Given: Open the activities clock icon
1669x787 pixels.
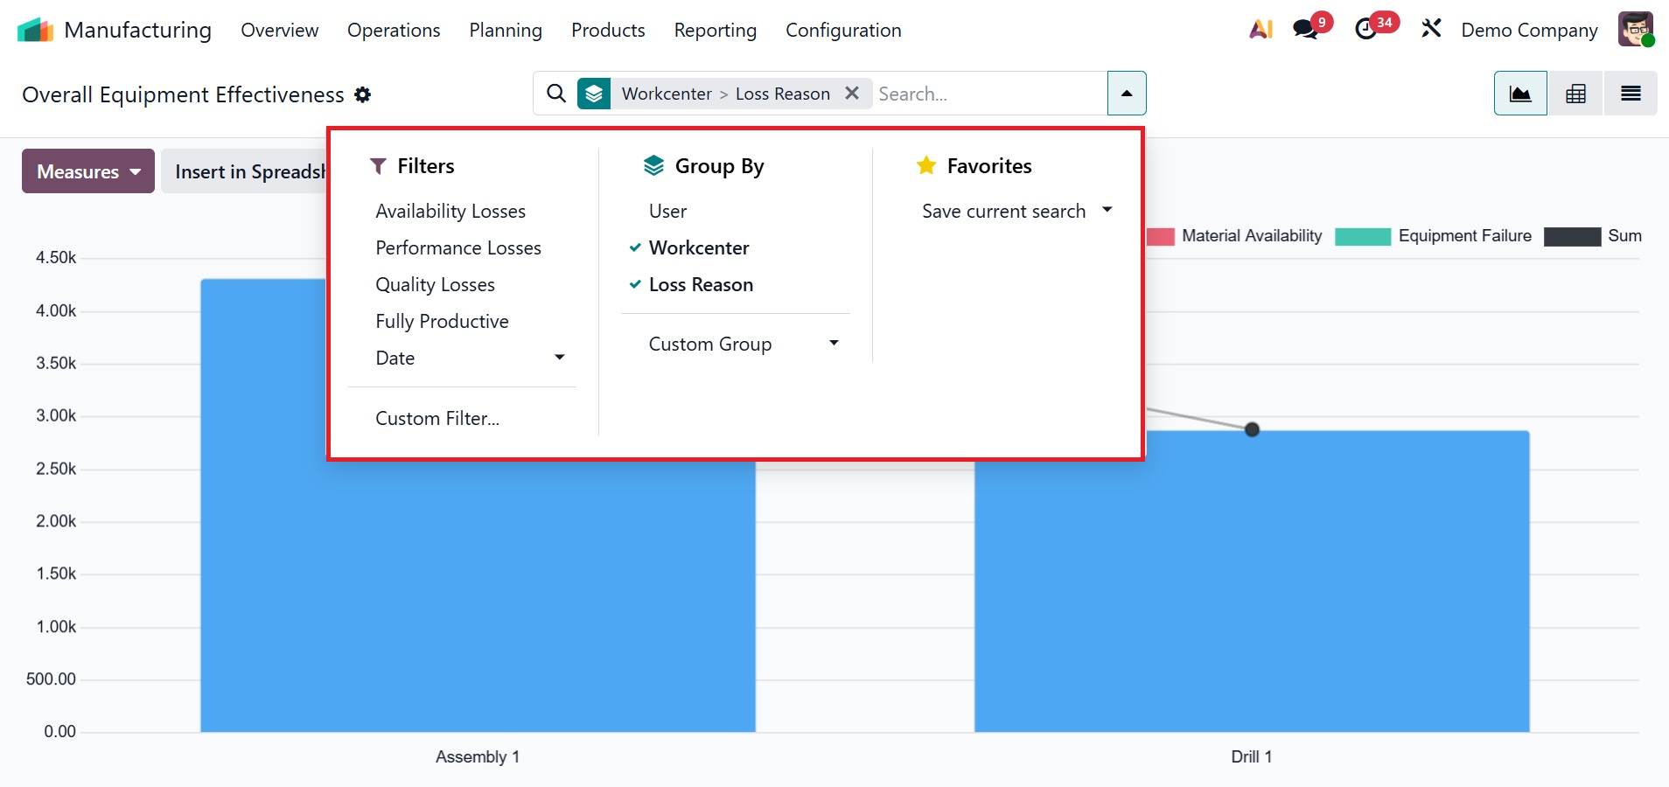Looking at the screenshot, I should coord(1365,30).
